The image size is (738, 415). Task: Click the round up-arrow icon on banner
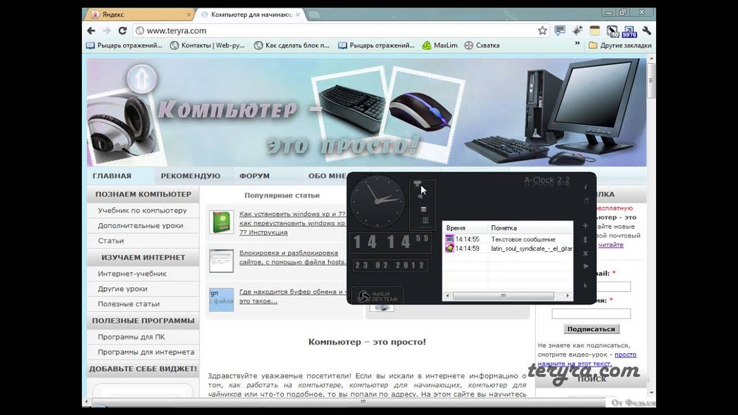(141, 79)
